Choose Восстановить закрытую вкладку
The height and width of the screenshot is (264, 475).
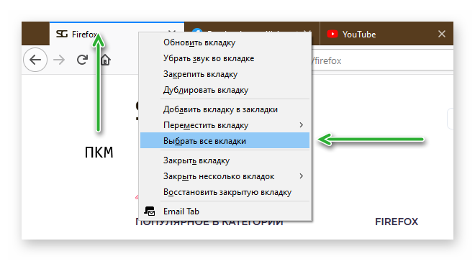tap(225, 192)
